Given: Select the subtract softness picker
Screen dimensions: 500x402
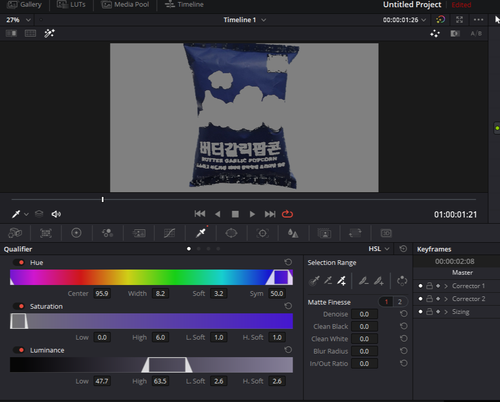Looking at the screenshot, I should pyautogui.click(x=363, y=281).
